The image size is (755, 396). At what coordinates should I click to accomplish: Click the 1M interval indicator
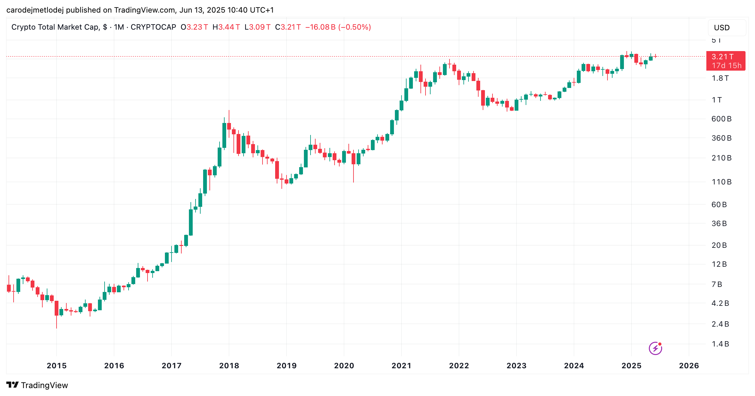point(119,27)
